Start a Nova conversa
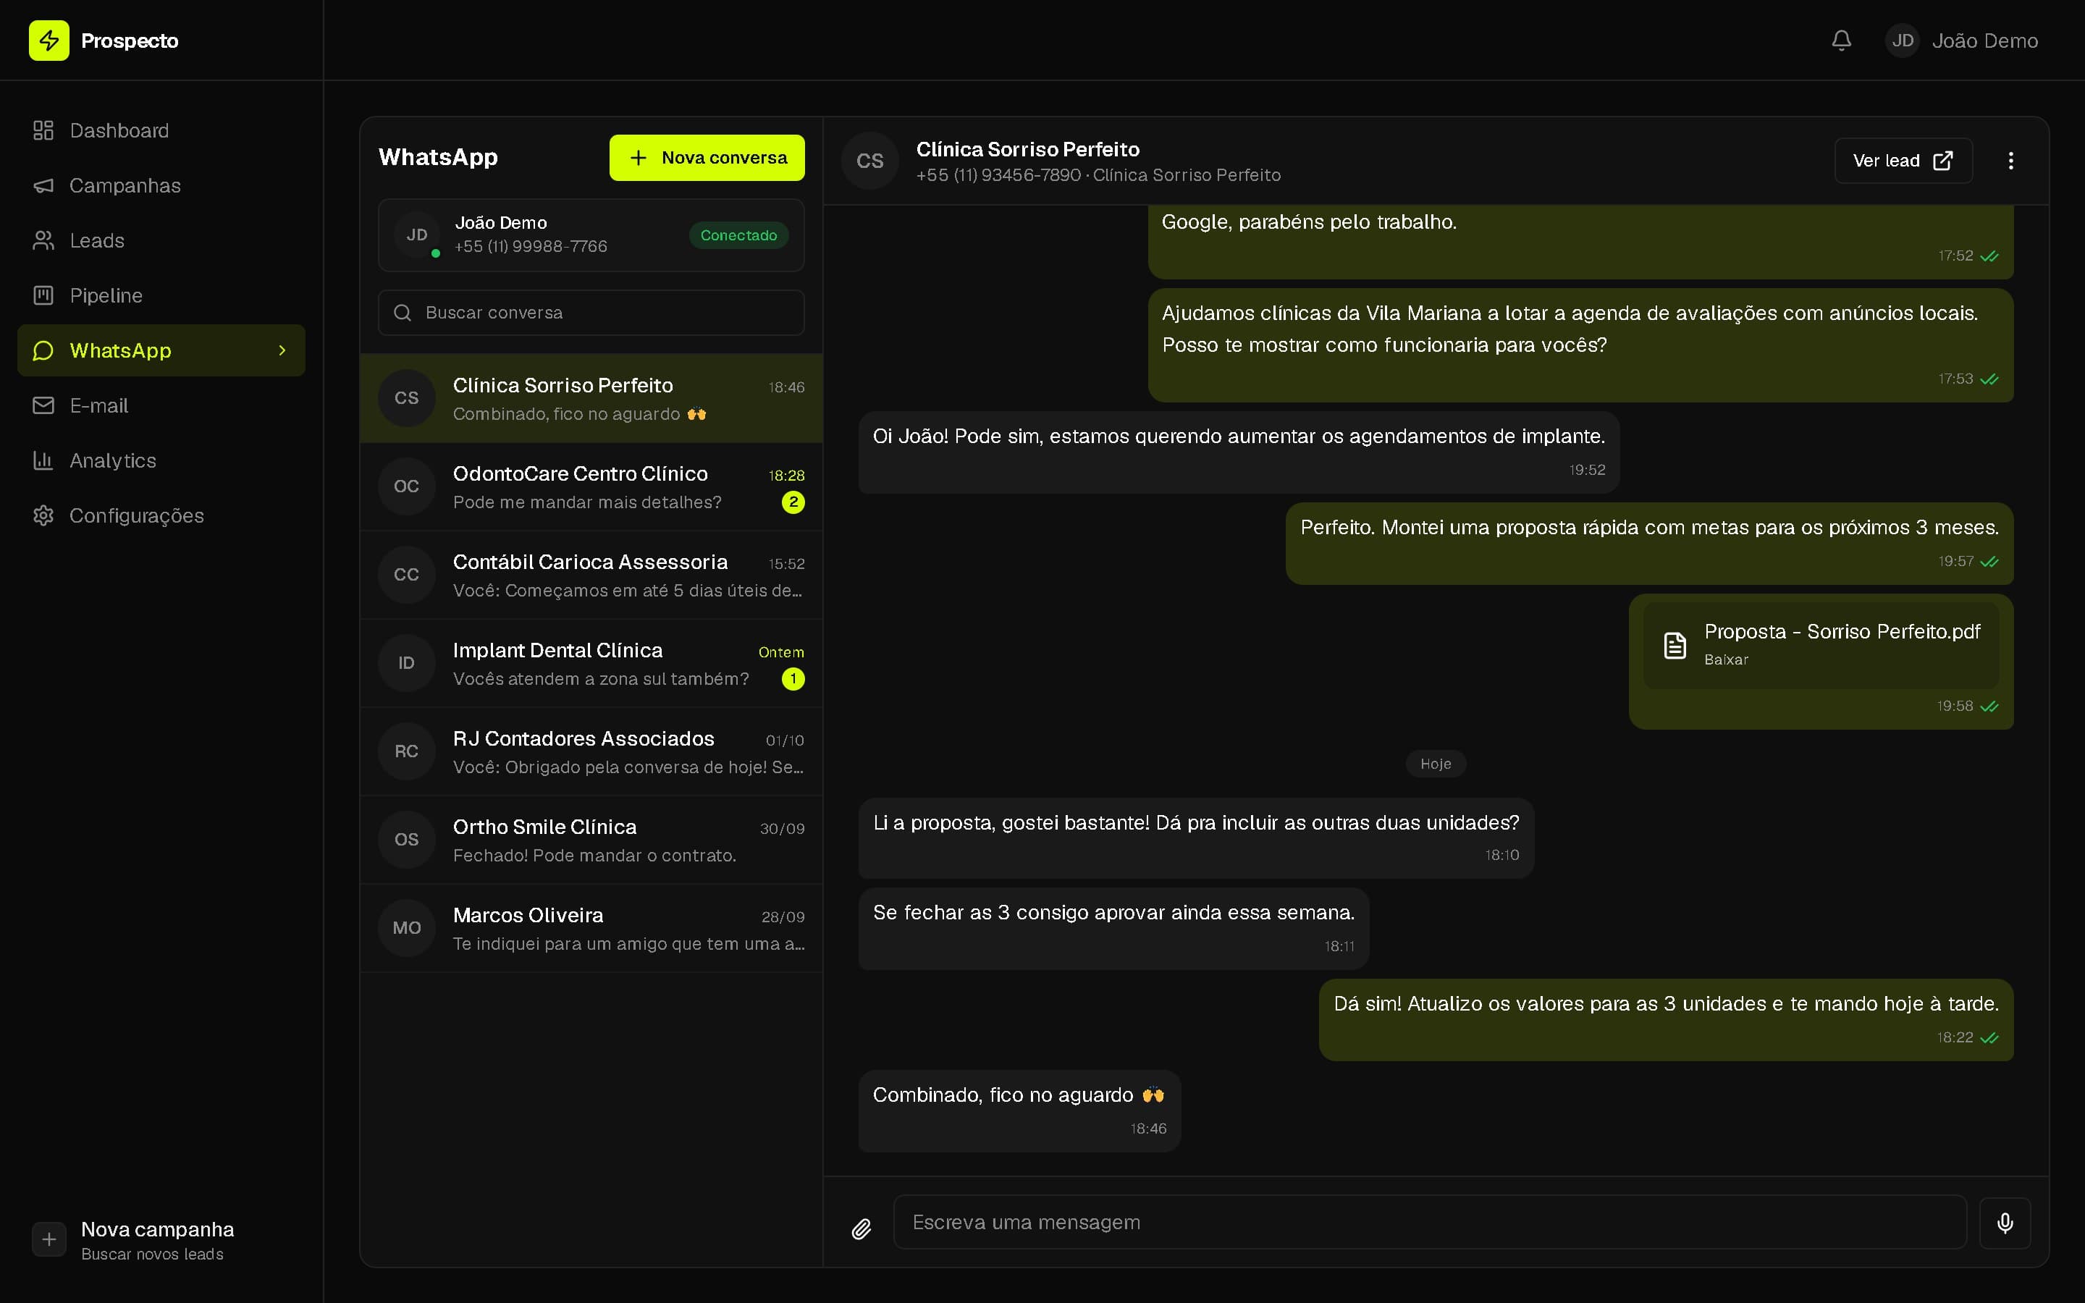Screen dimensions: 2085x1303 click(707, 158)
